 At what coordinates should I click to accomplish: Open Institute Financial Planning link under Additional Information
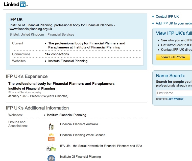[x=66, y=115]
